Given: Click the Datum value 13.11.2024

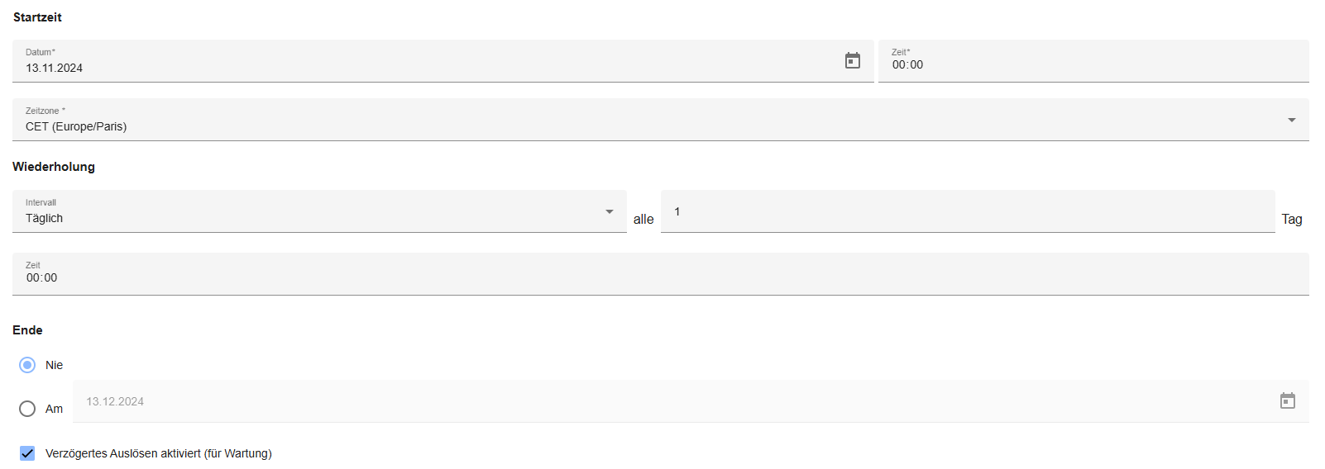Looking at the screenshot, I should 55,69.
